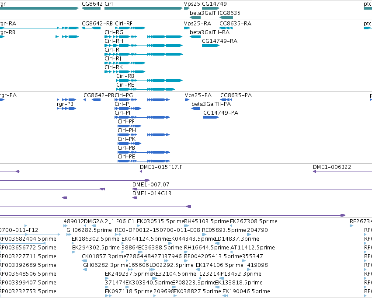Click the Cirl-PF protein label

coord(126,122)
